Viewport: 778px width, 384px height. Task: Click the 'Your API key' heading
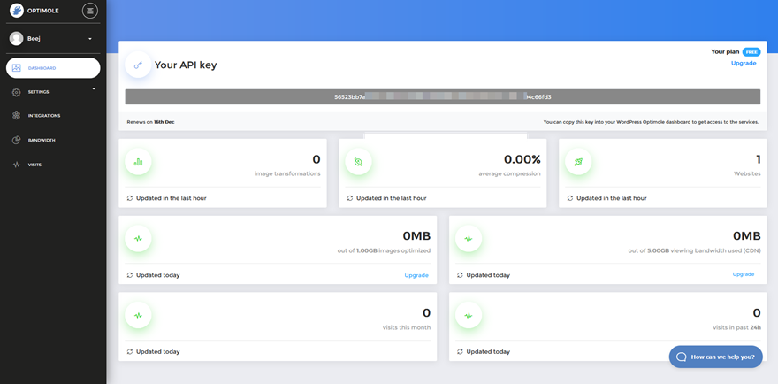click(x=186, y=65)
